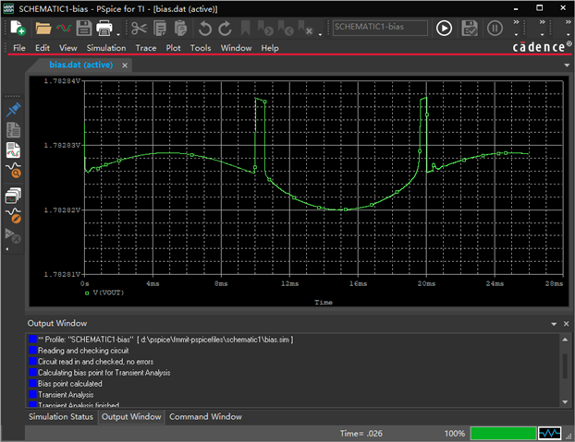Close the bias.dat (active) tab
The width and height of the screenshot is (575, 442).
(125, 66)
